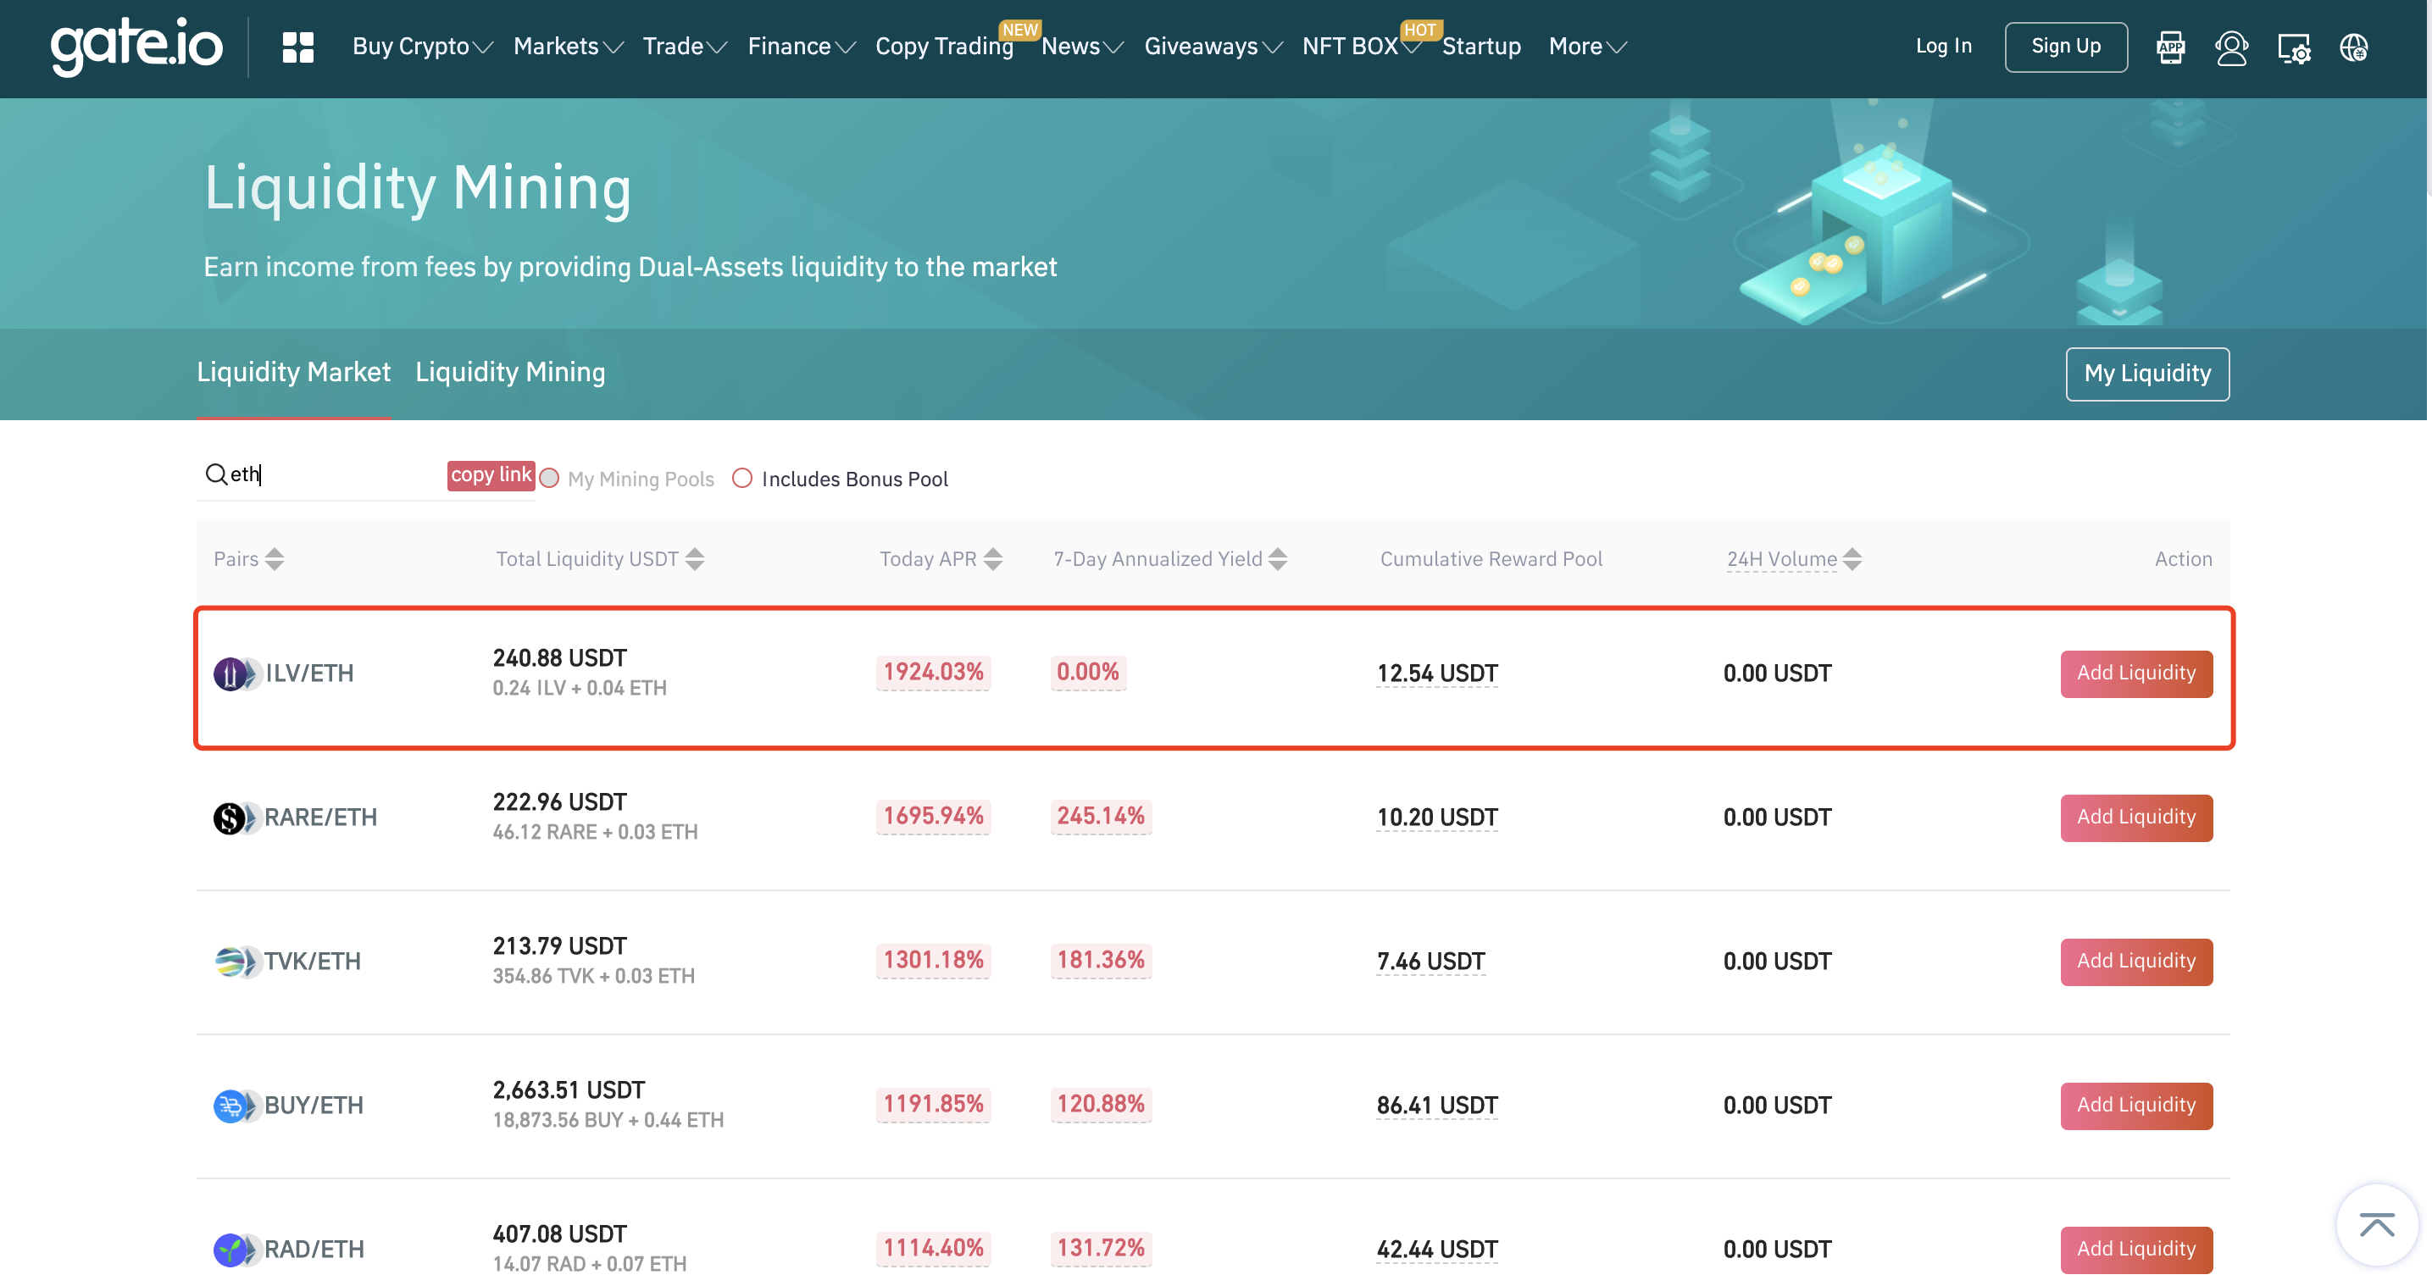Sort by Today APR arrows
The height and width of the screenshot is (1286, 2432).
(992, 559)
